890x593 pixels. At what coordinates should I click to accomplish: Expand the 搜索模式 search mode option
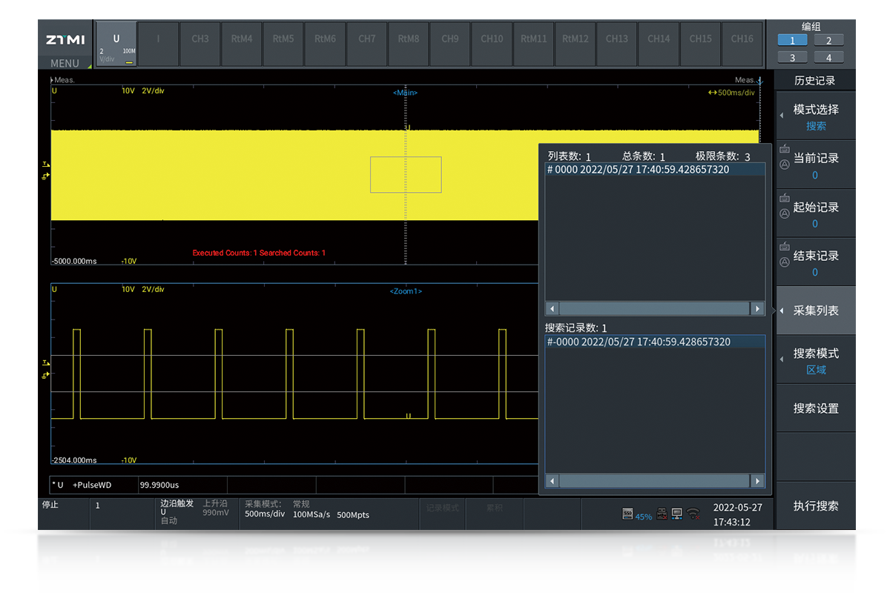(815, 360)
